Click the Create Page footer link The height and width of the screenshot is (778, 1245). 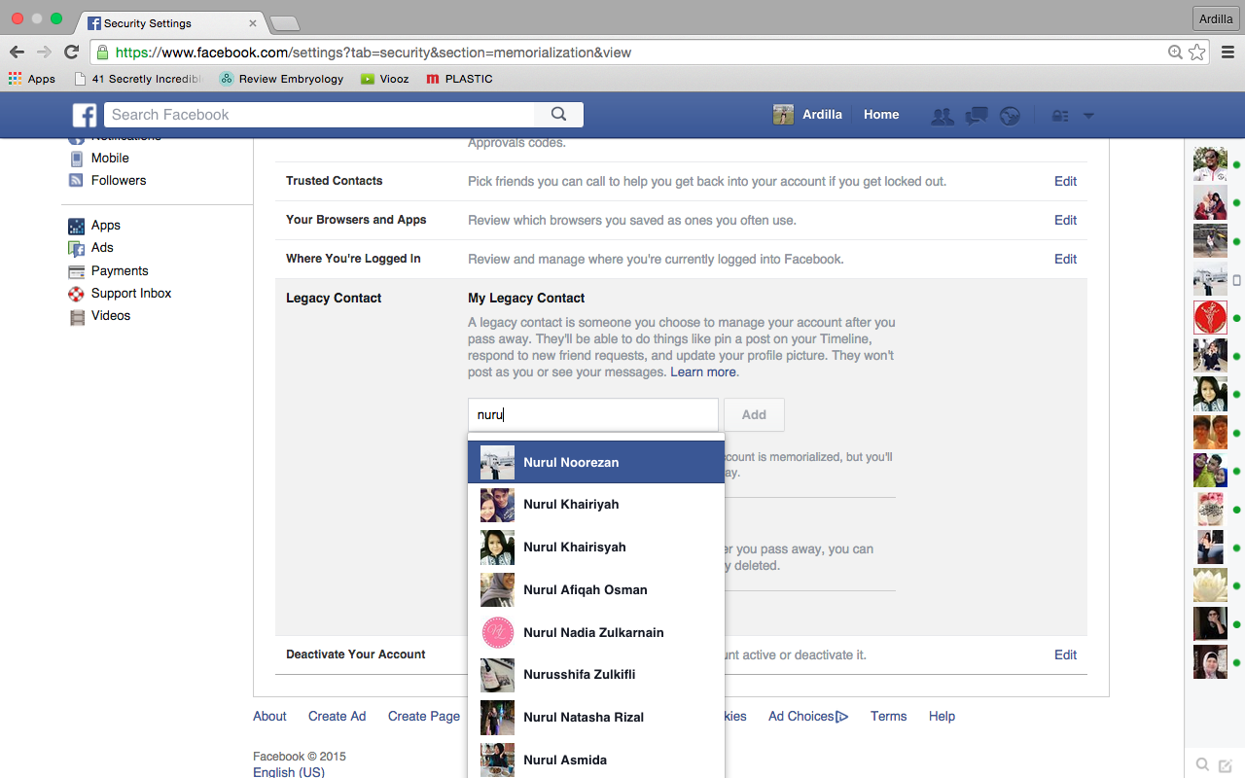coord(424,716)
